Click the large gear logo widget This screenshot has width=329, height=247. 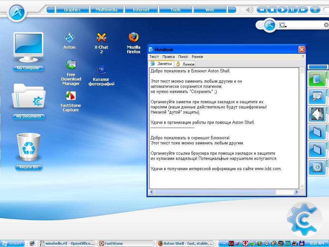(x=304, y=219)
